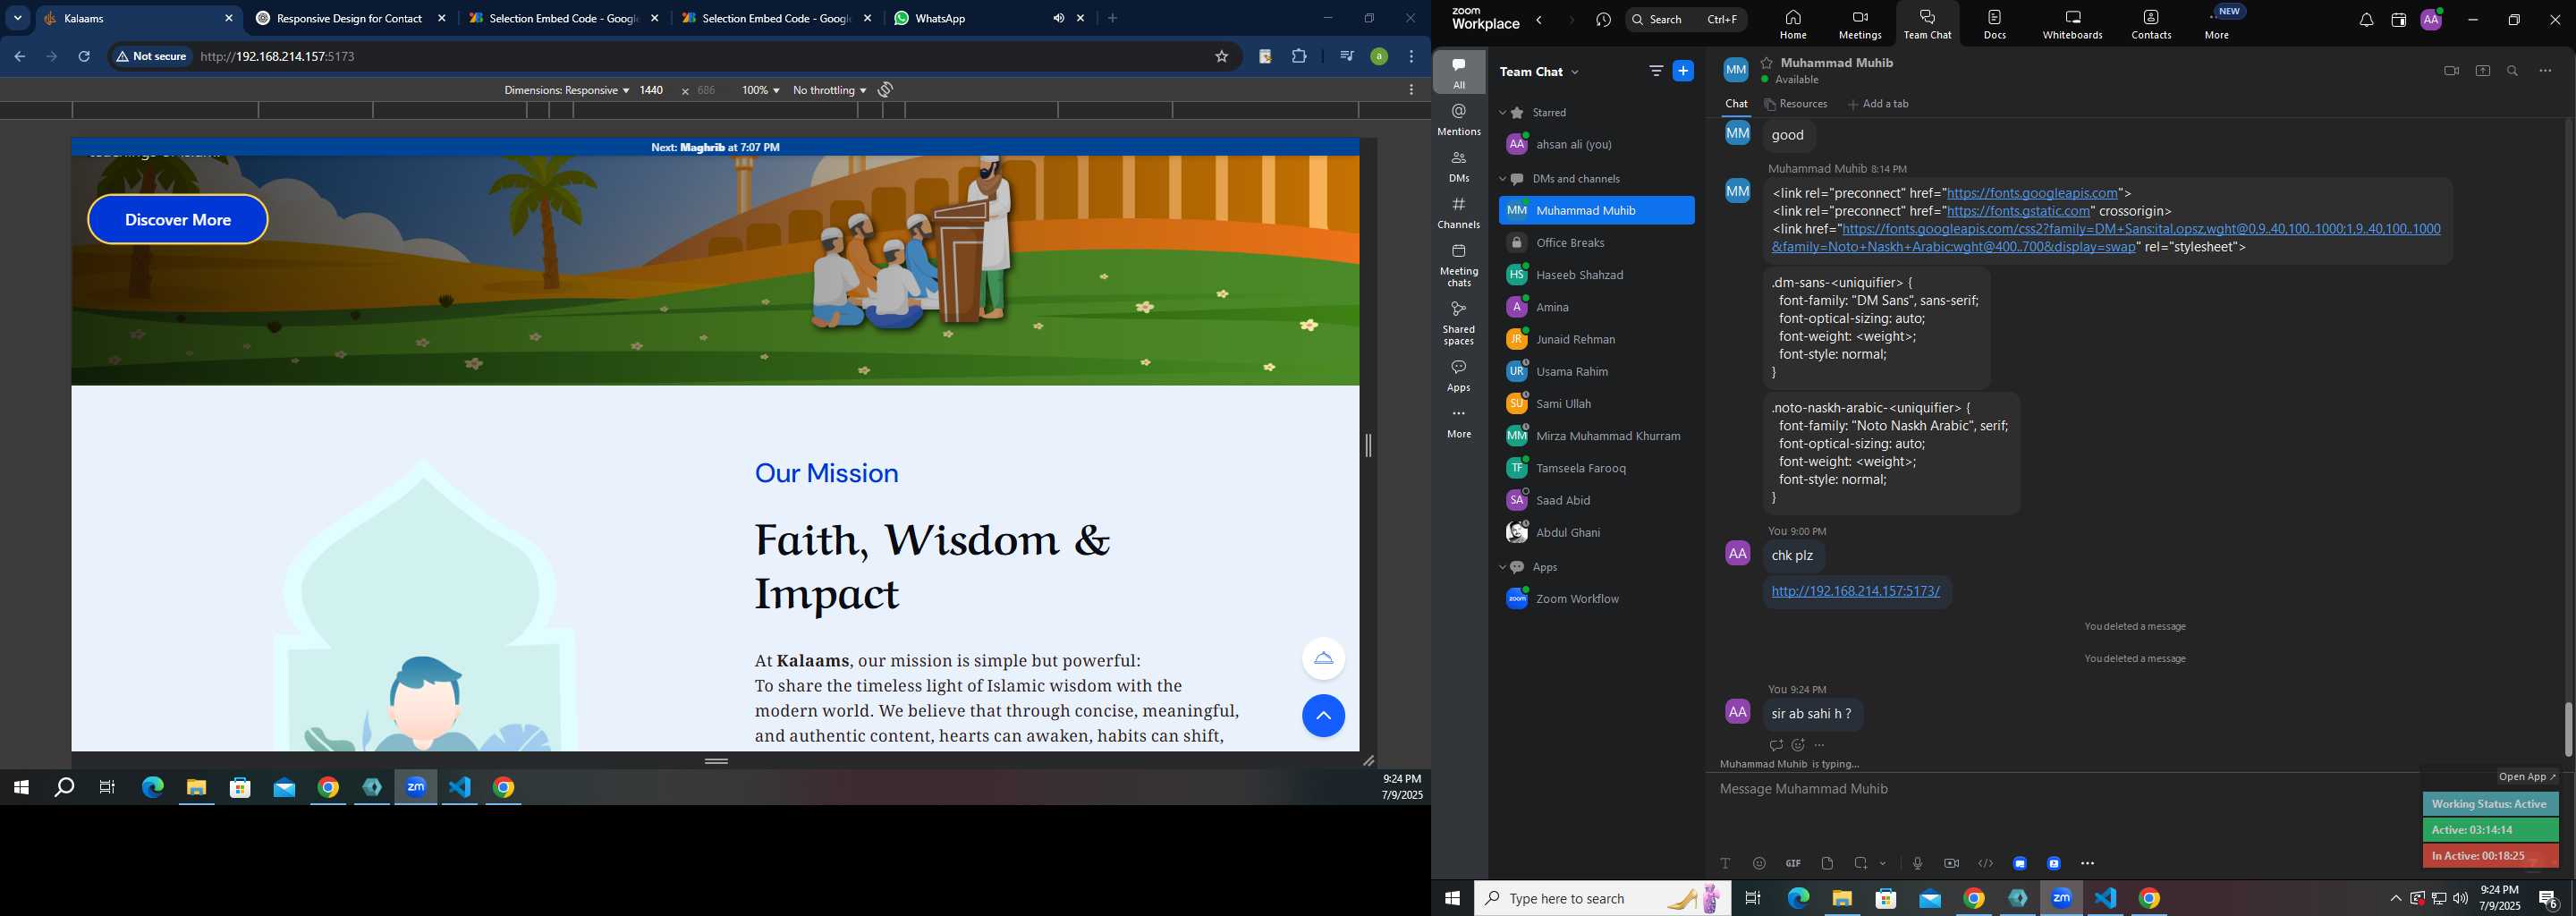Star the Muhammad Muhib conversation
This screenshot has height=916, width=2576.
point(1767,63)
